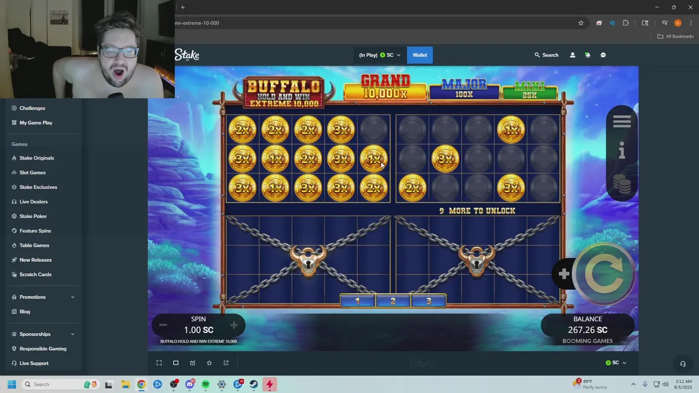This screenshot has height=393, width=699.
Task: Open live support headset button
Action: tap(683, 364)
